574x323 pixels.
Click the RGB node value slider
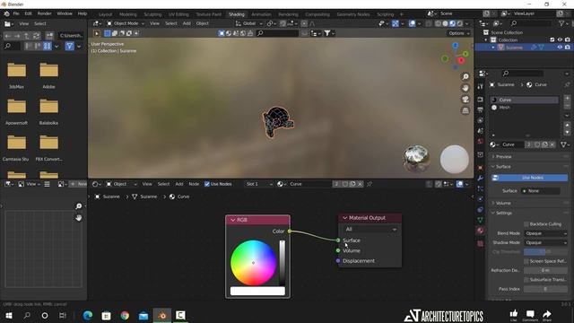click(x=282, y=263)
